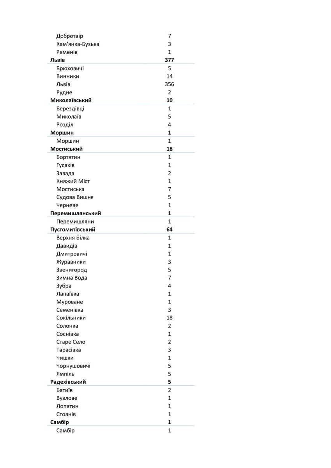Image resolution: width=331 pixels, height=468 pixels.
Task: Select the Судова Вишня entry
Action: (x=75, y=197)
